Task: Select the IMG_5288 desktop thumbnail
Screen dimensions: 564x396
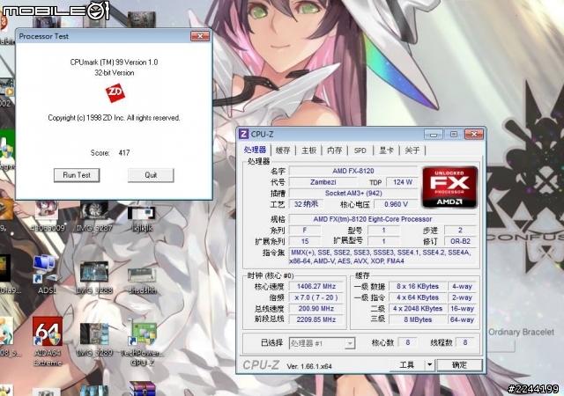Action: [x=94, y=277]
